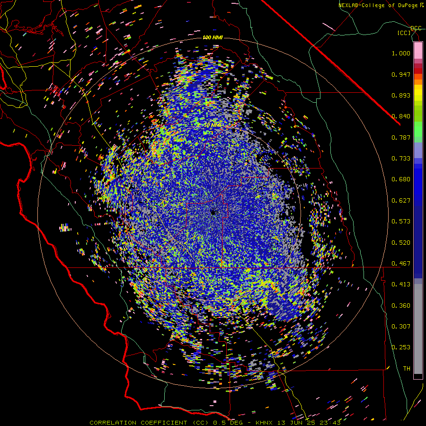This screenshot has height=426, width=426.
Task: Select the 0.467 legend value
Action: (x=401, y=264)
